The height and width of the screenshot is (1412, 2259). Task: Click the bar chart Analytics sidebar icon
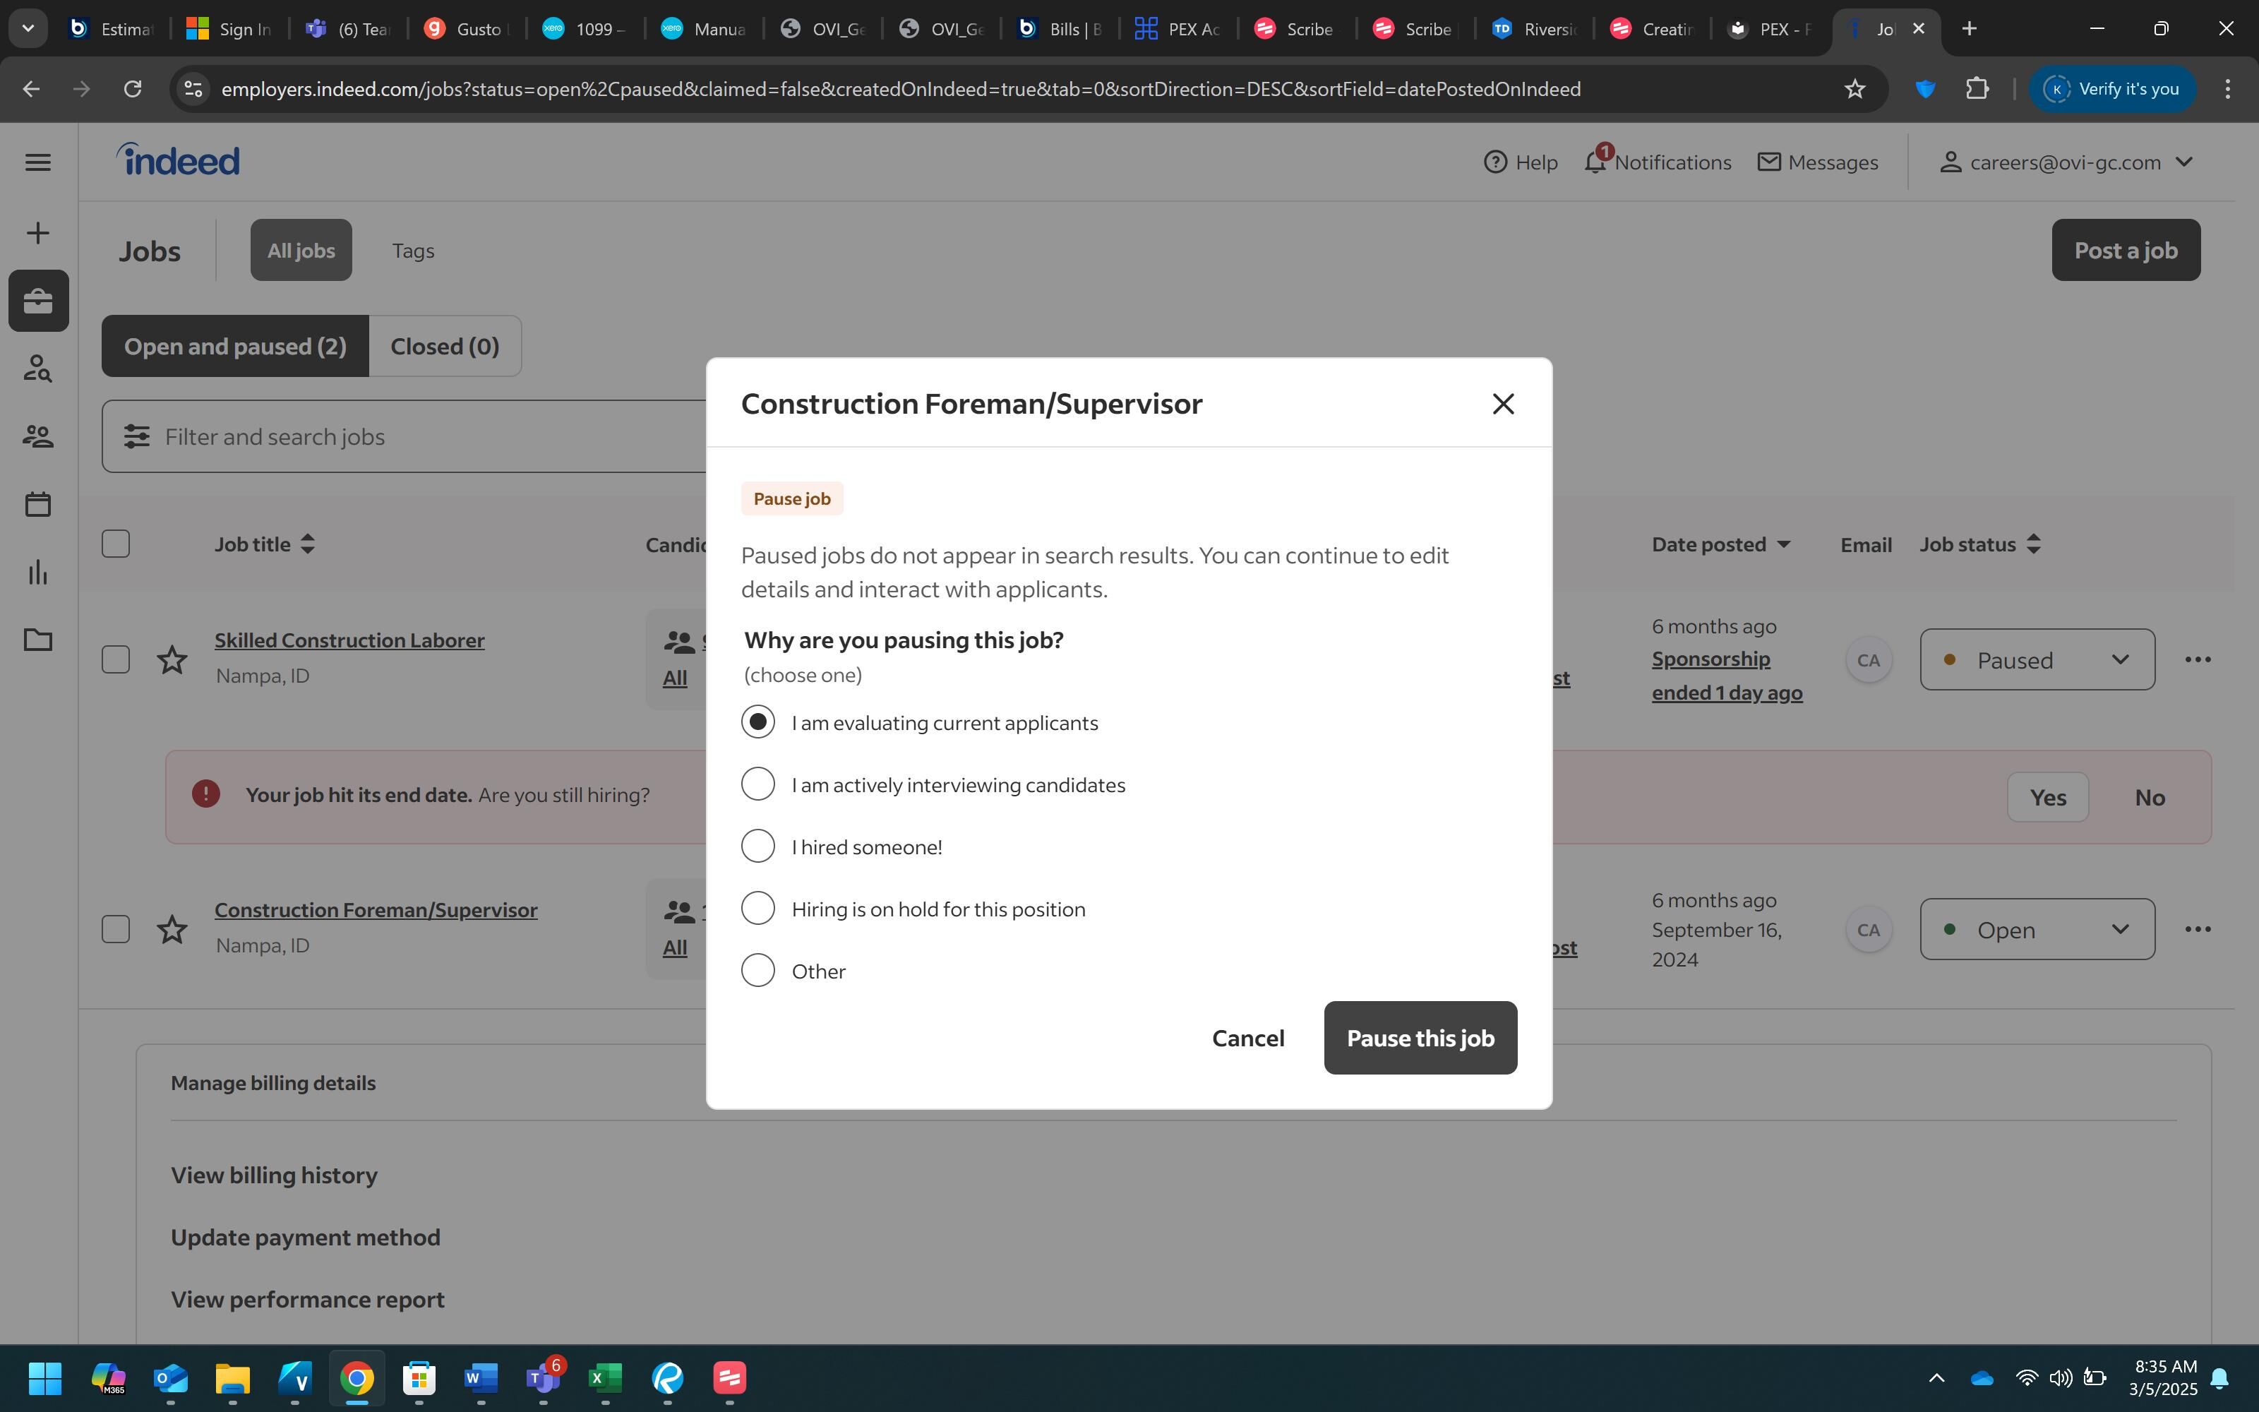[x=38, y=573]
